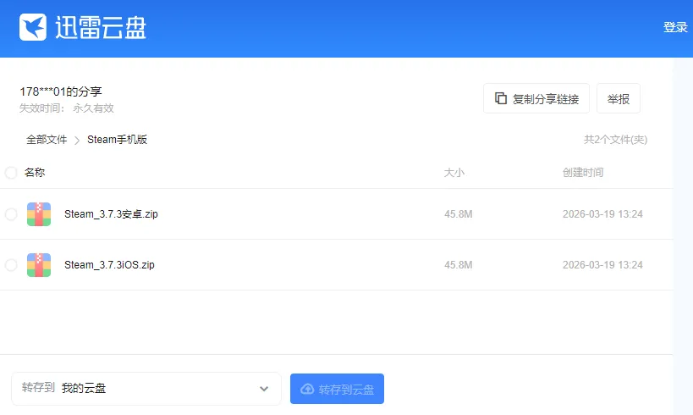Click the 迅雷云盘 title text

click(101, 27)
